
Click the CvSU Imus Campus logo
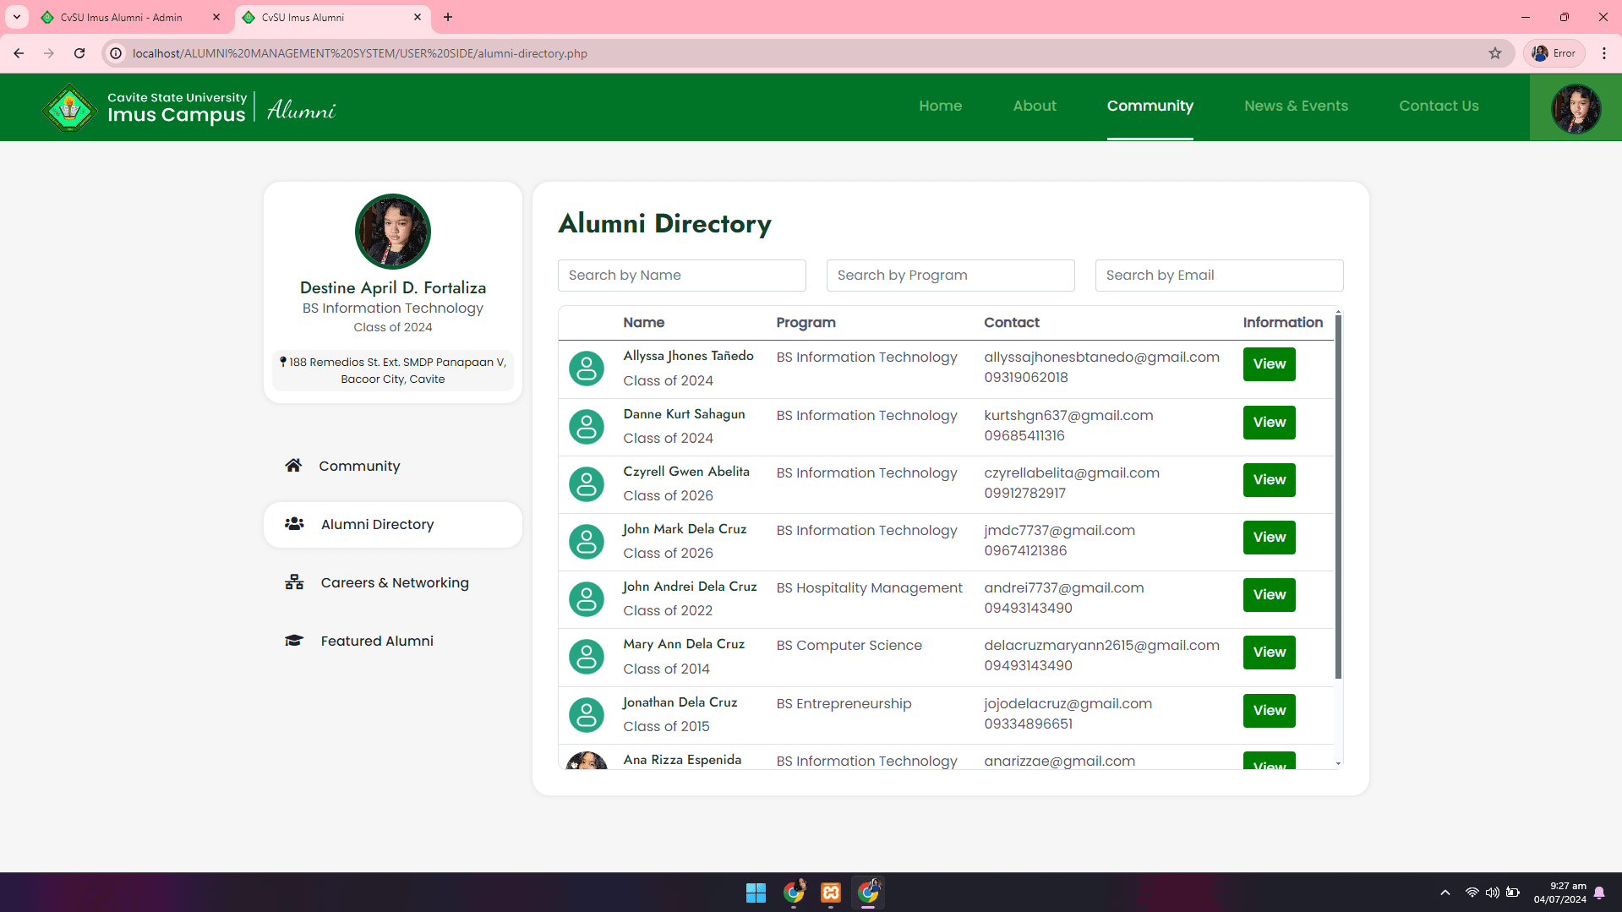click(68, 107)
